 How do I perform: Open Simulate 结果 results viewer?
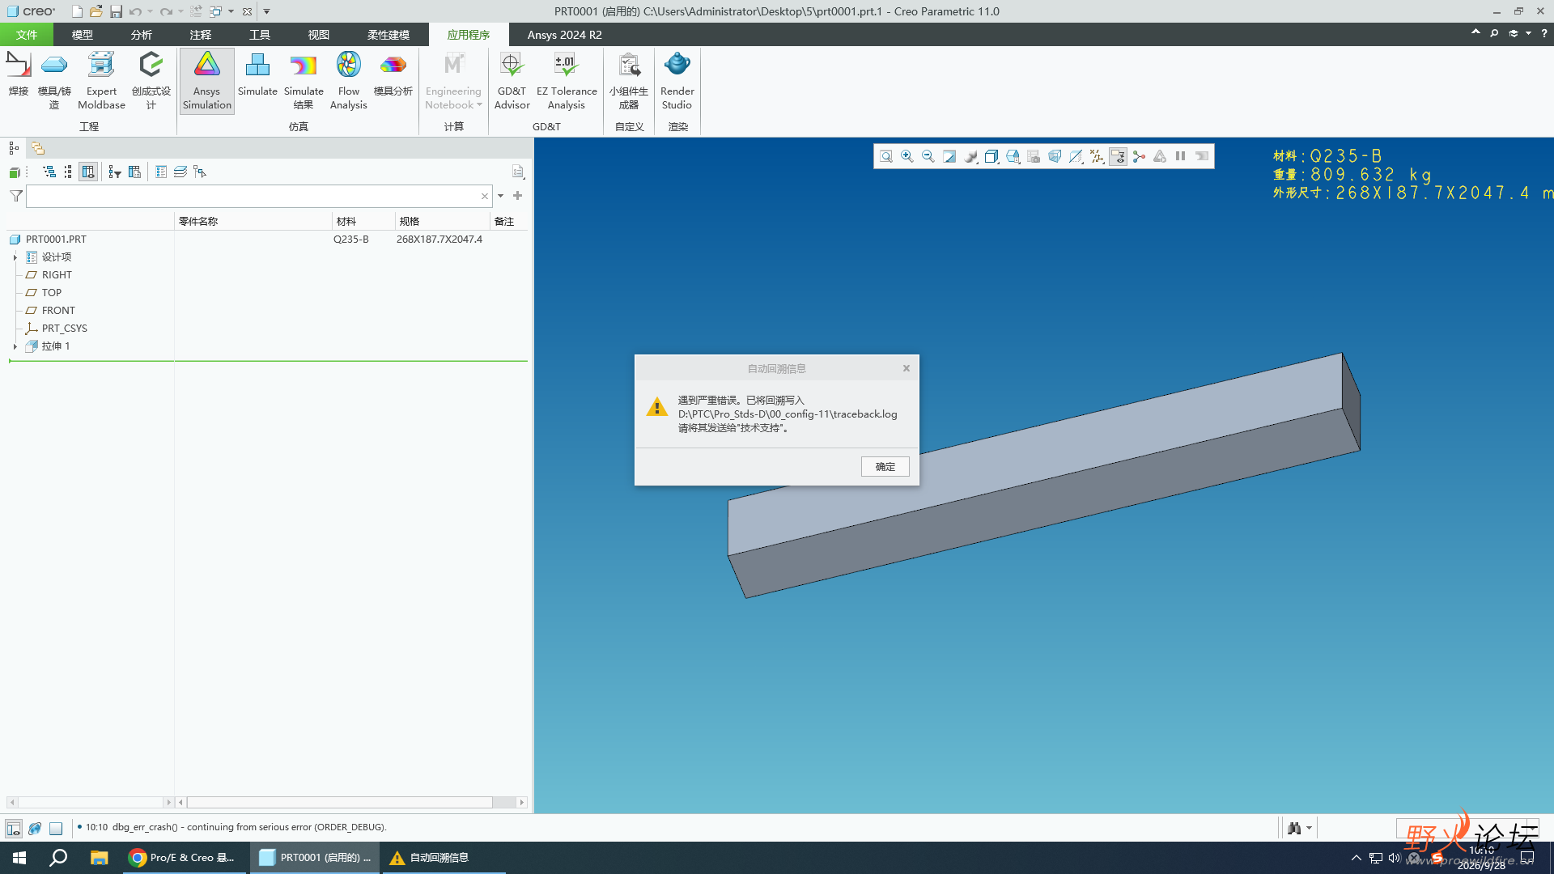pos(304,80)
